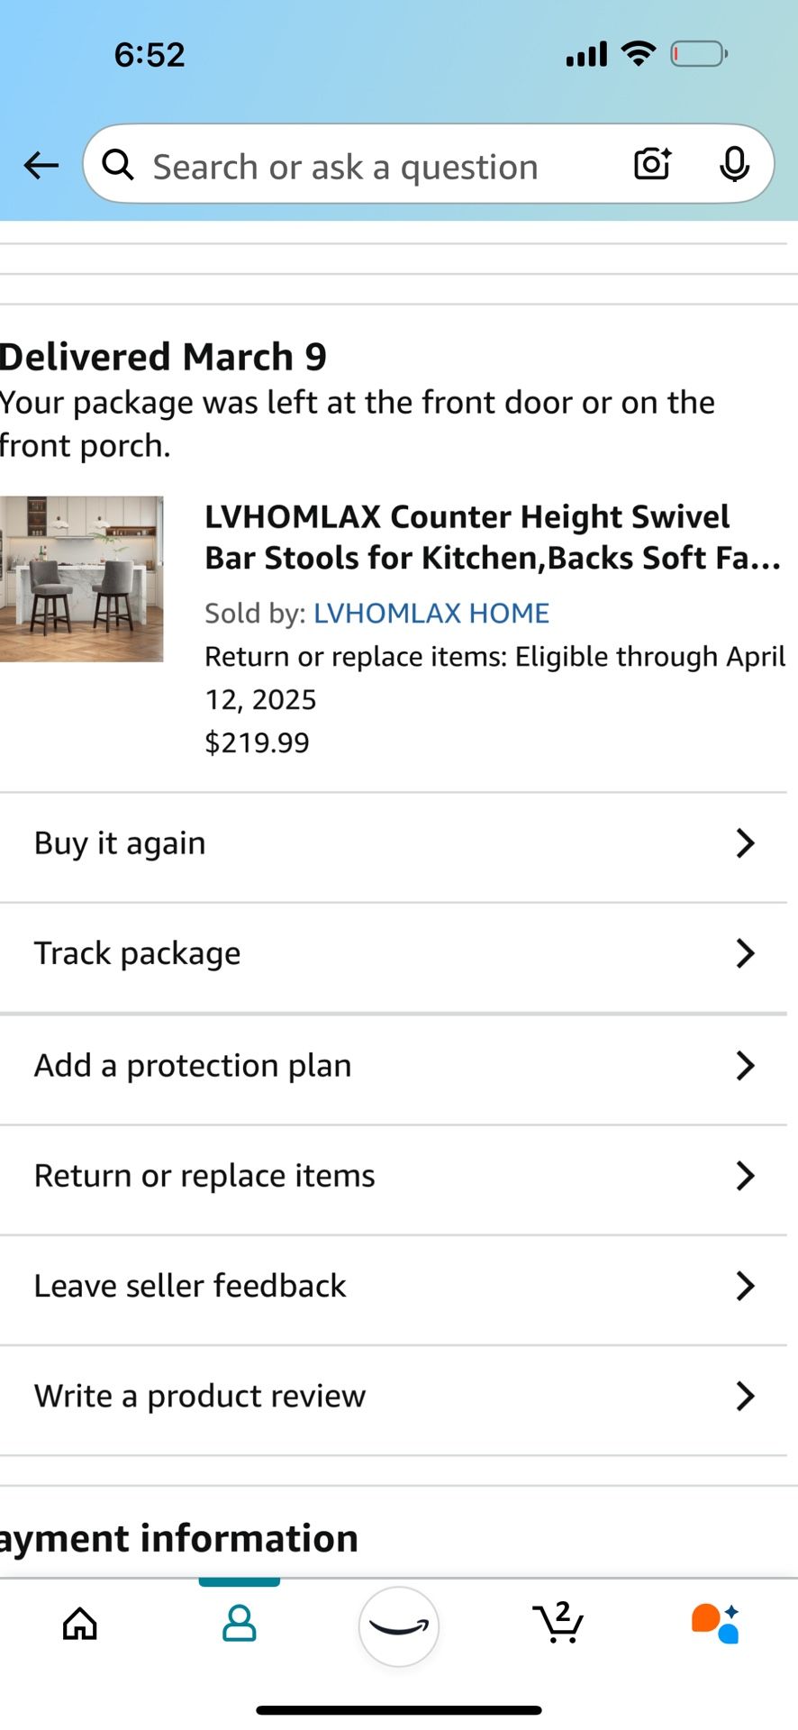Tap the bar stools product thumbnail
Image resolution: width=798 pixels, height=1730 pixels.
pyautogui.click(x=81, y=578)
